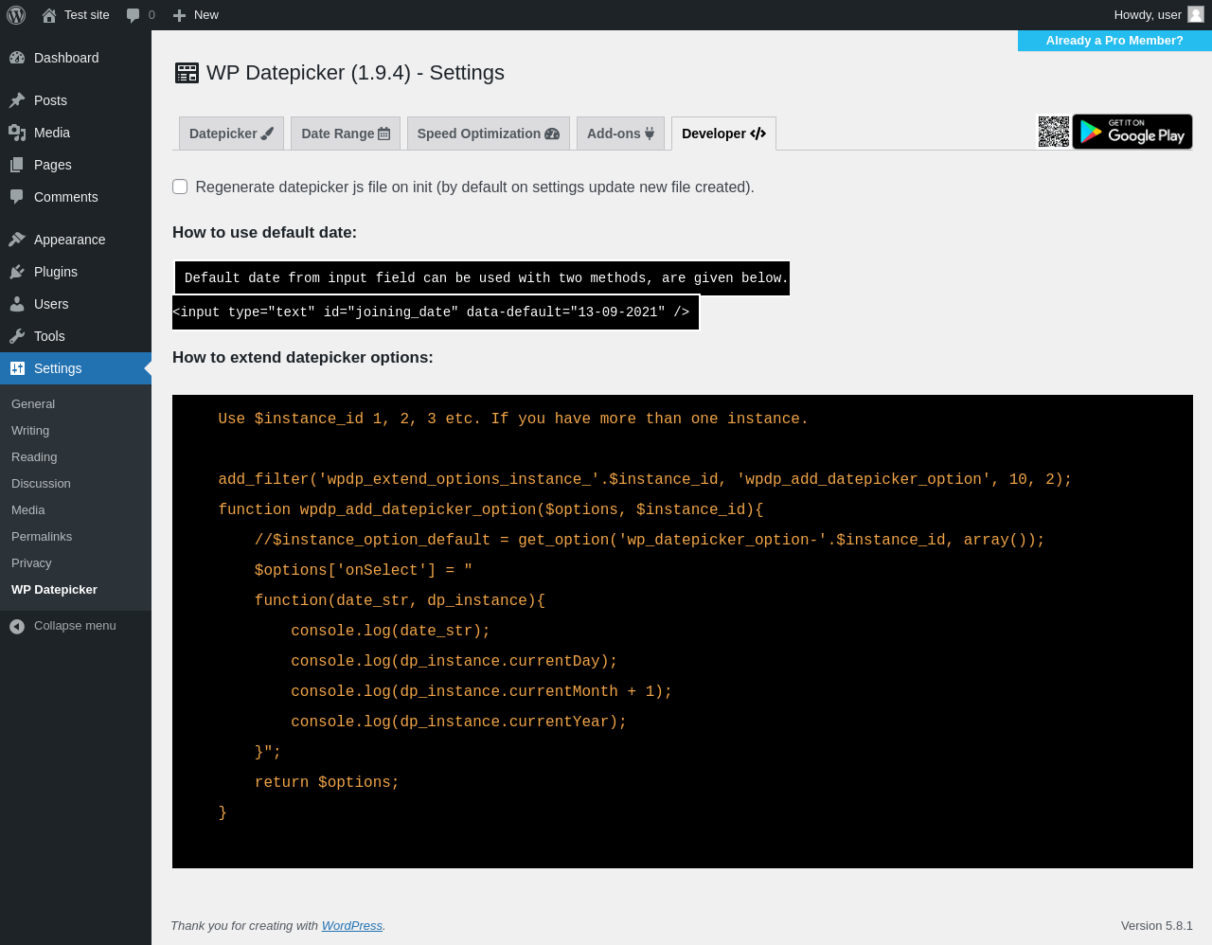Click the user avatar icon
The width and height of the screenshot is (1212, 945).
click(x=1196, y=14)
